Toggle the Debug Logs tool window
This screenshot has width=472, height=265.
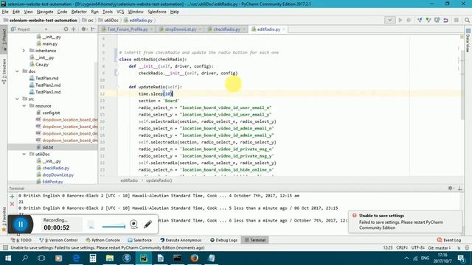click(224, 240)
